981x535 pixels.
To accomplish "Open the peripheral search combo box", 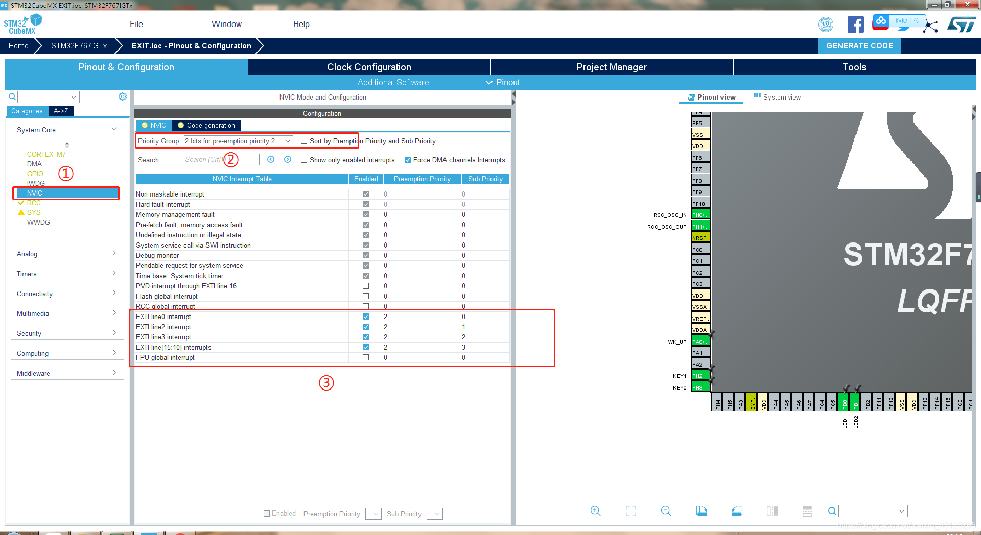I will pos(49,97).
